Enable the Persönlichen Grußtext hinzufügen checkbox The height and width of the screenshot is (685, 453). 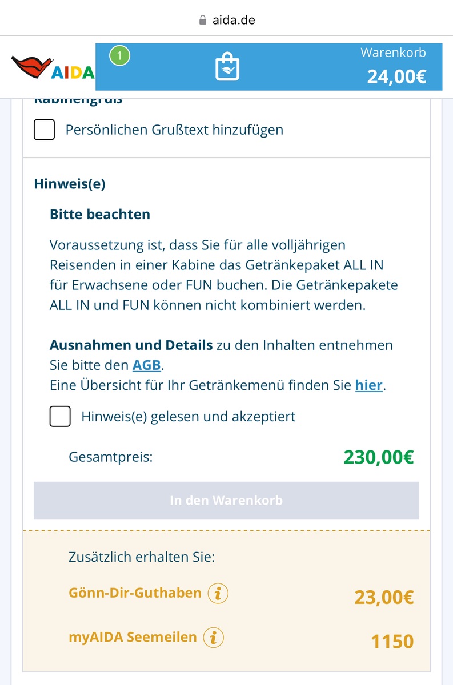(45, 130)
